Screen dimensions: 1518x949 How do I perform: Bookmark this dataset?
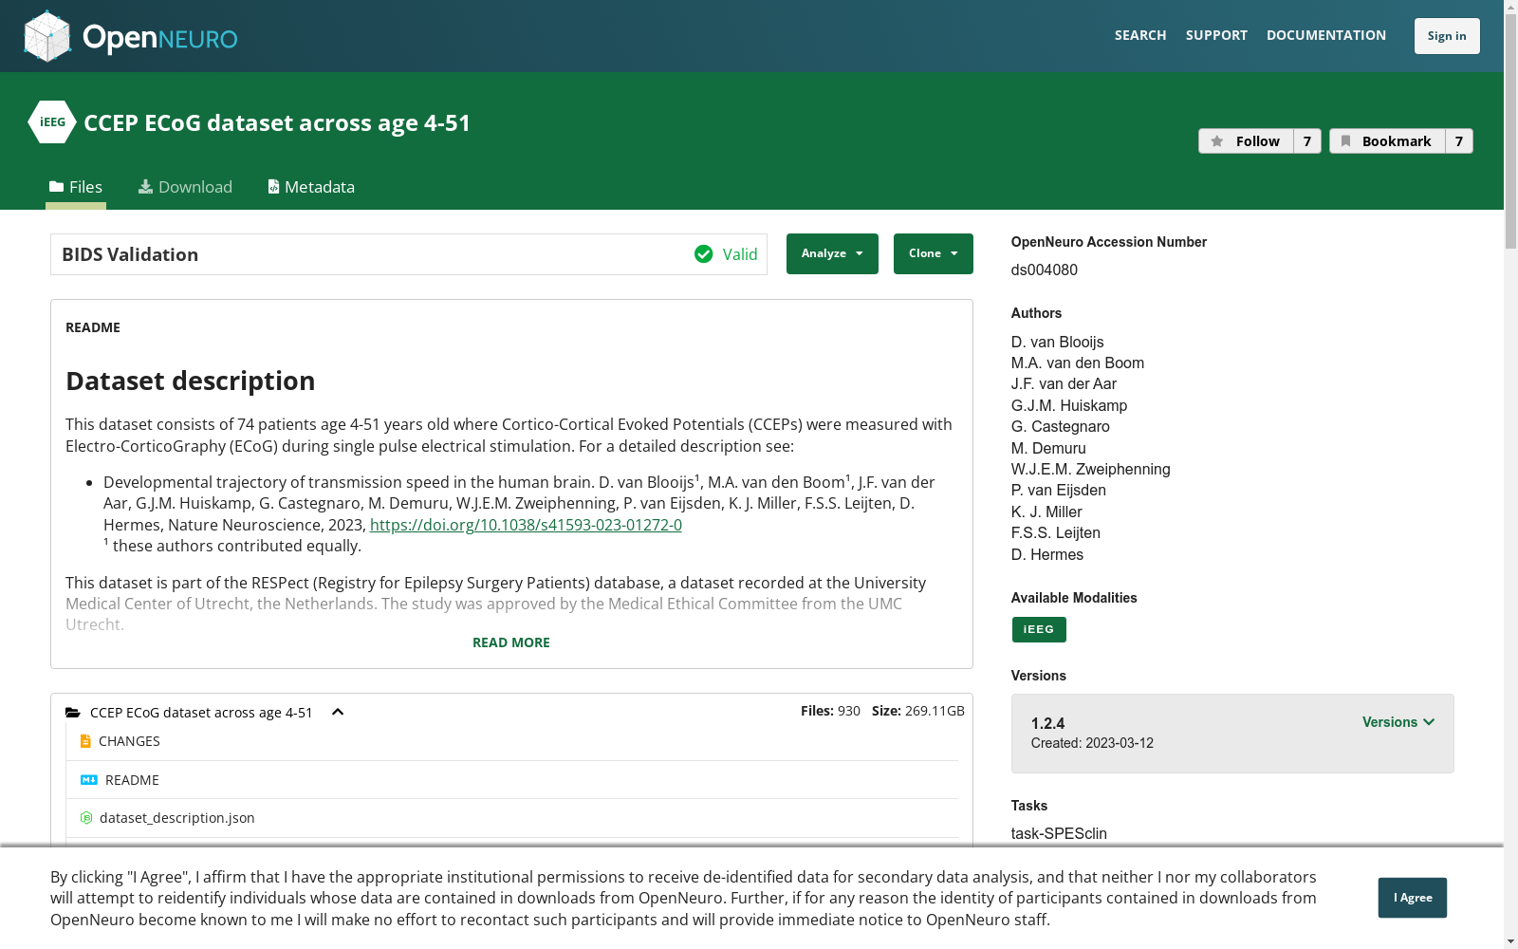(x=1387, y=141)
